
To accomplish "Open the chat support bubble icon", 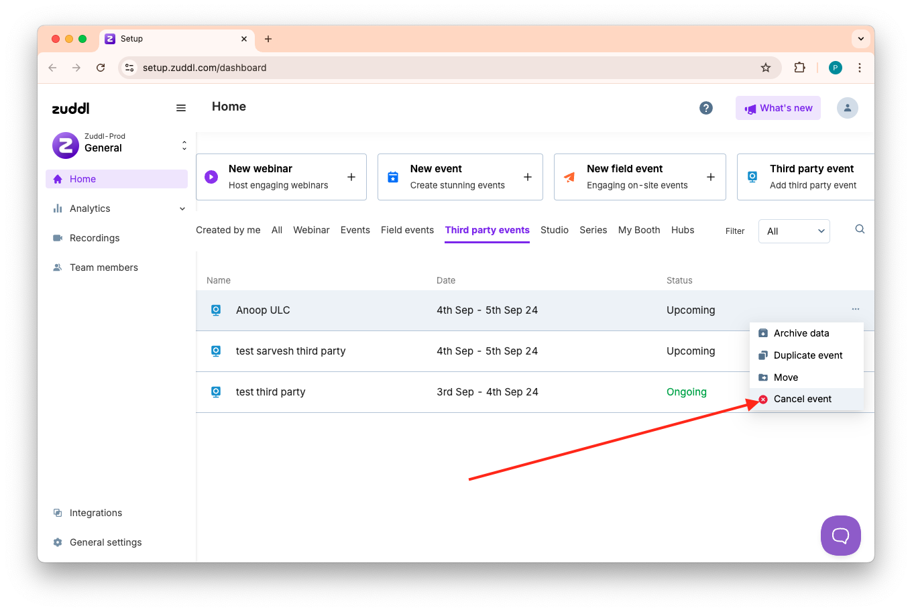I will [840, 535].
